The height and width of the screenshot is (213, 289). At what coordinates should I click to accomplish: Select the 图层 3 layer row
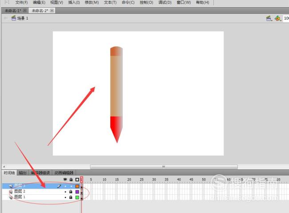[x=41, y=186]
